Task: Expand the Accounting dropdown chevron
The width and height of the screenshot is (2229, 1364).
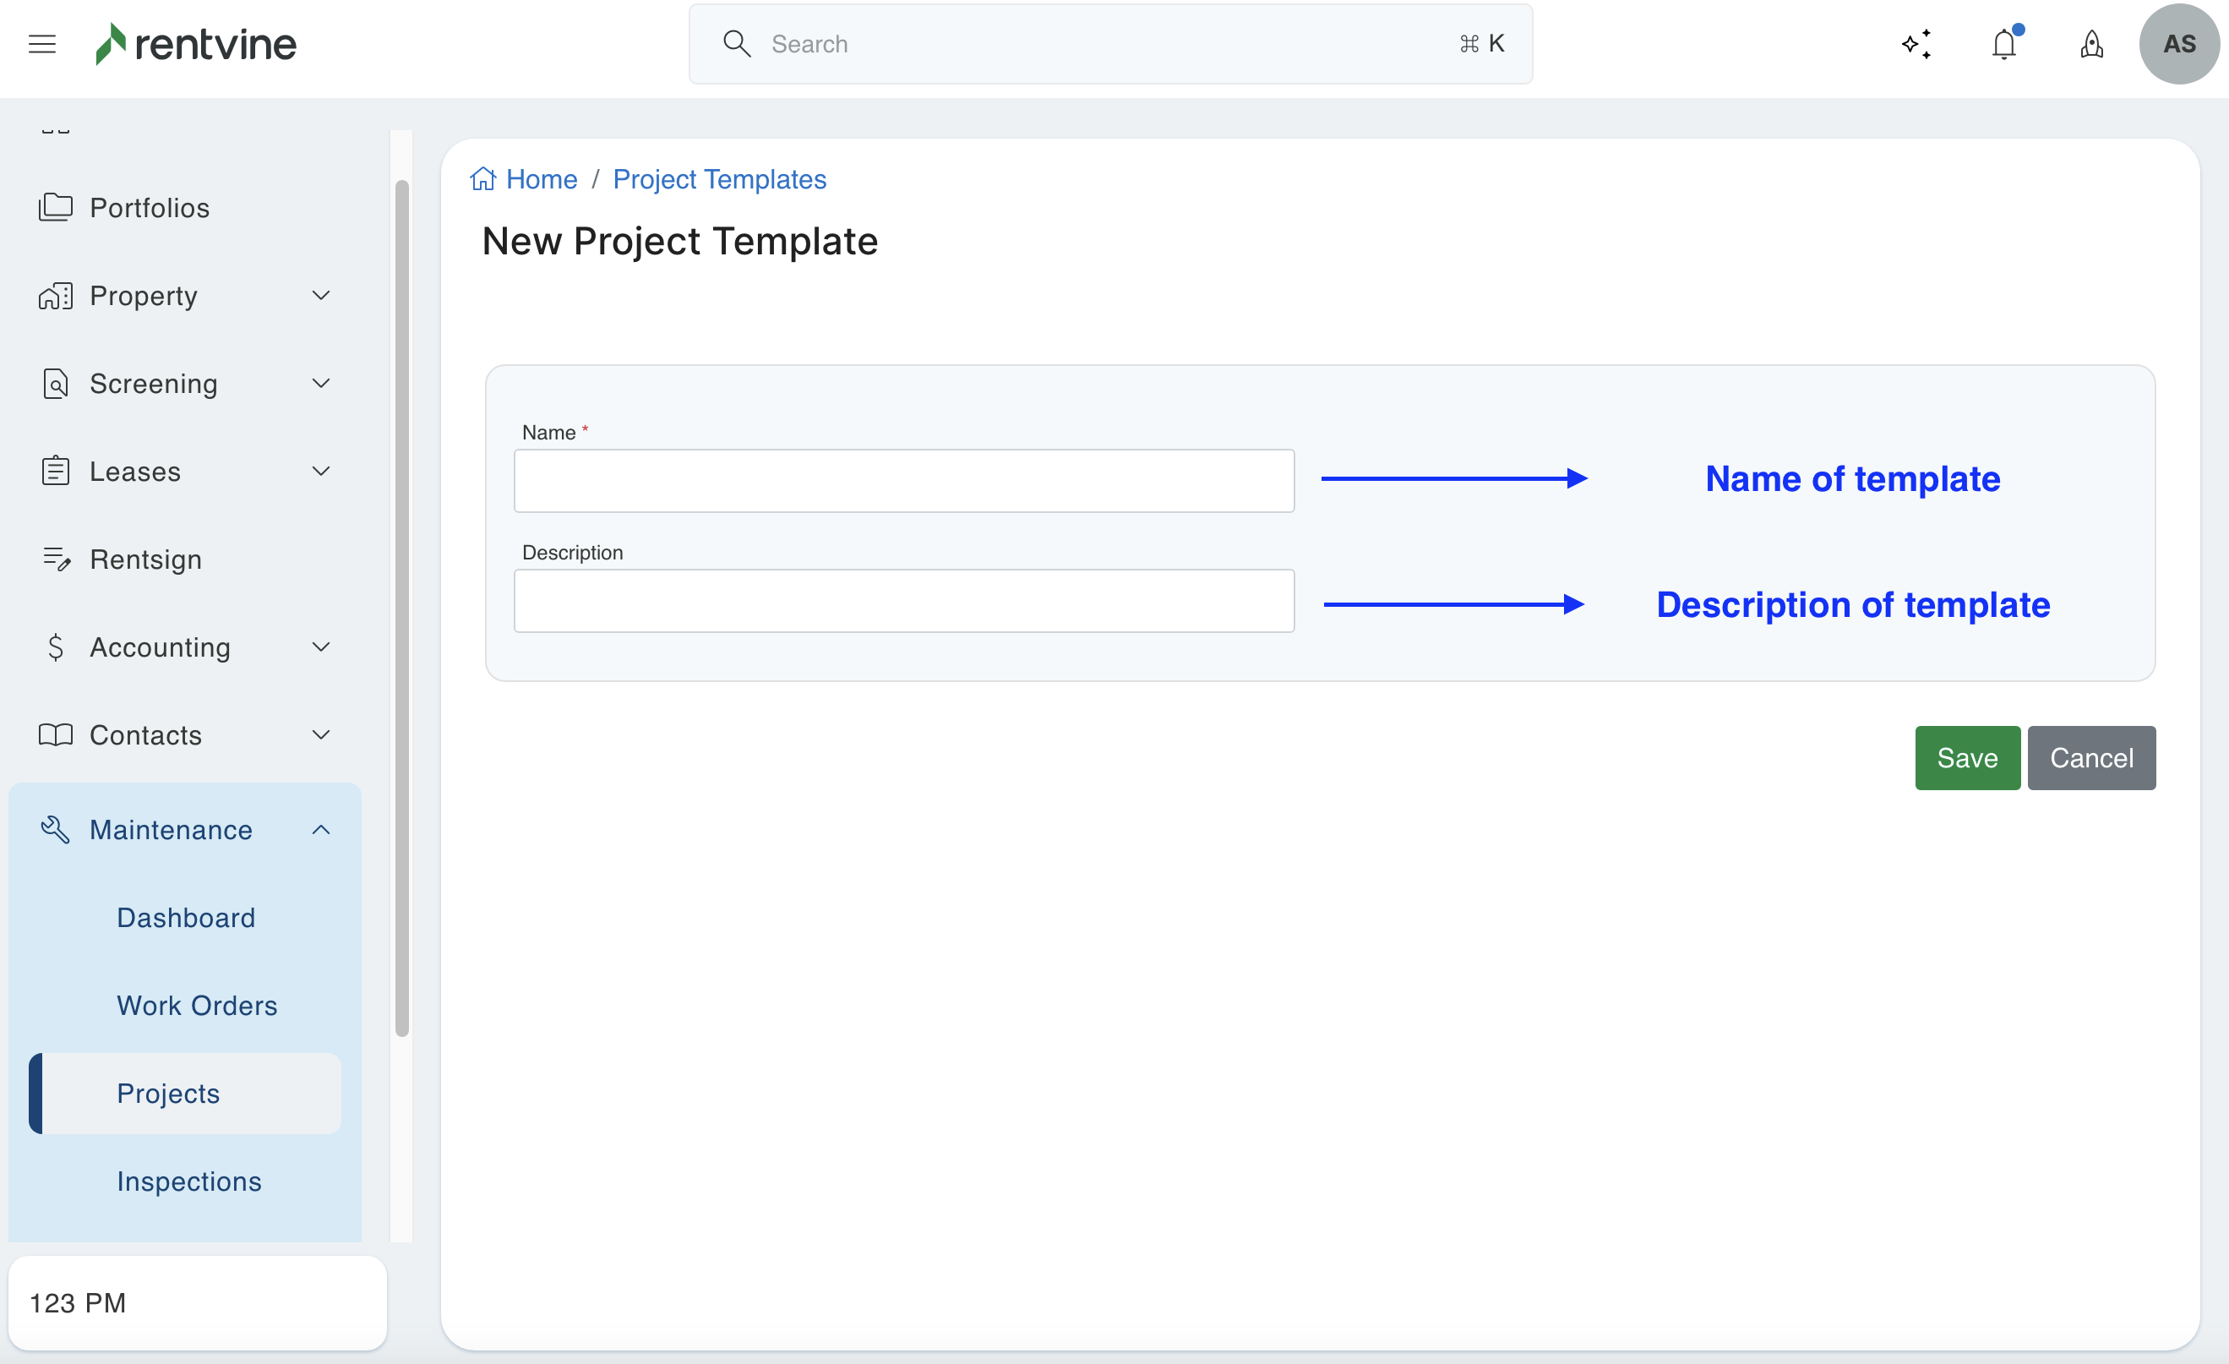Action: point(321,647)
